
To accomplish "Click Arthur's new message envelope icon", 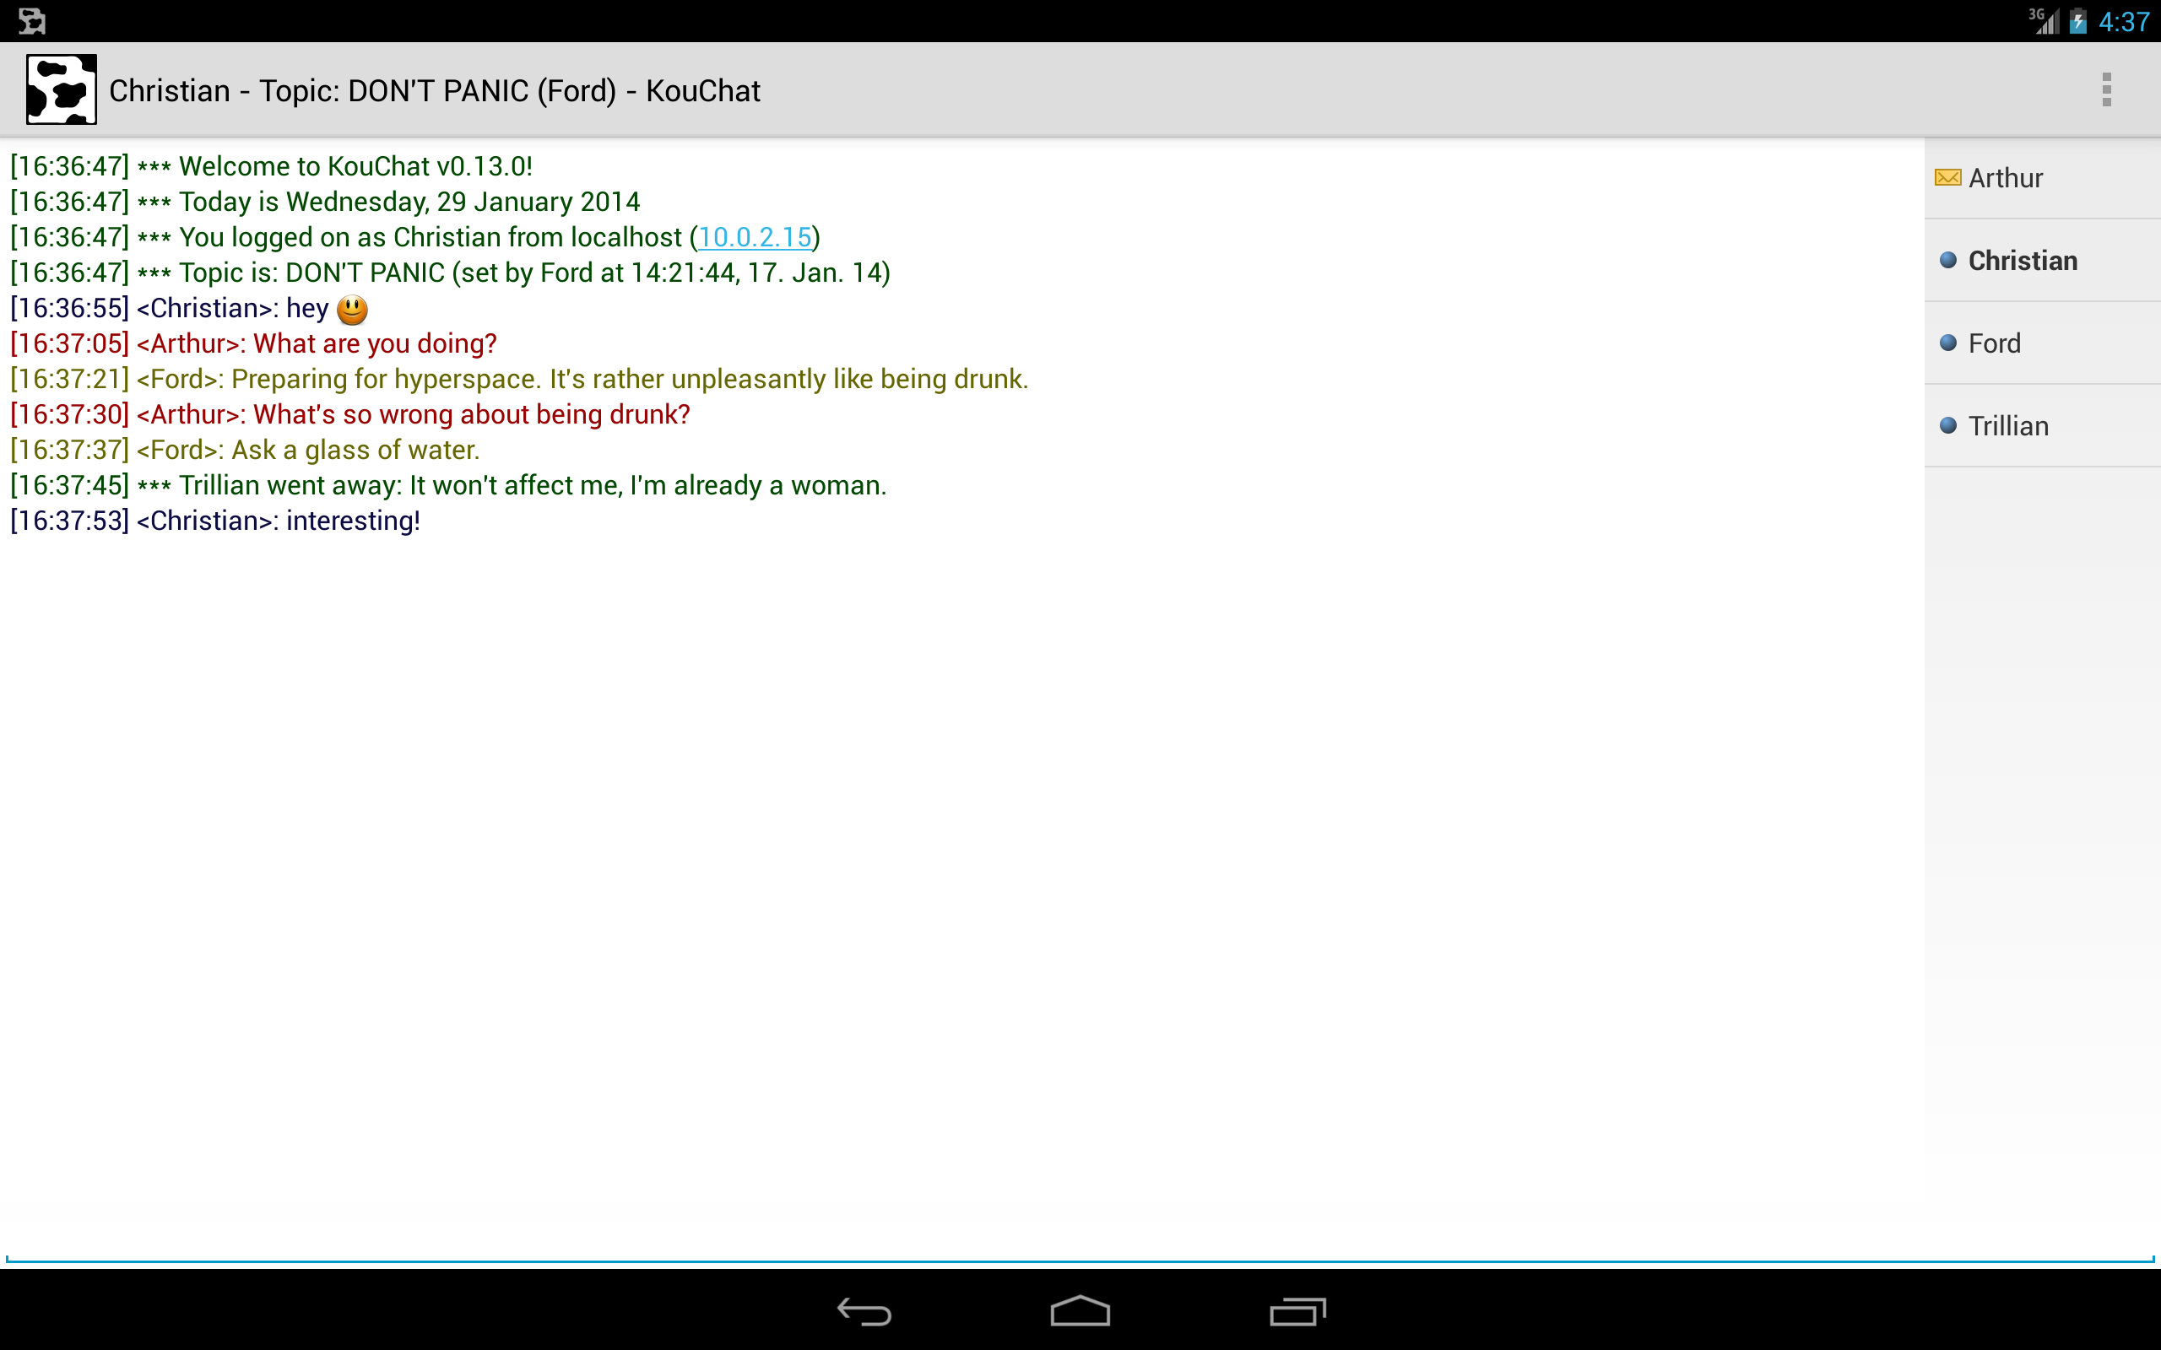I will [1947, 178].
